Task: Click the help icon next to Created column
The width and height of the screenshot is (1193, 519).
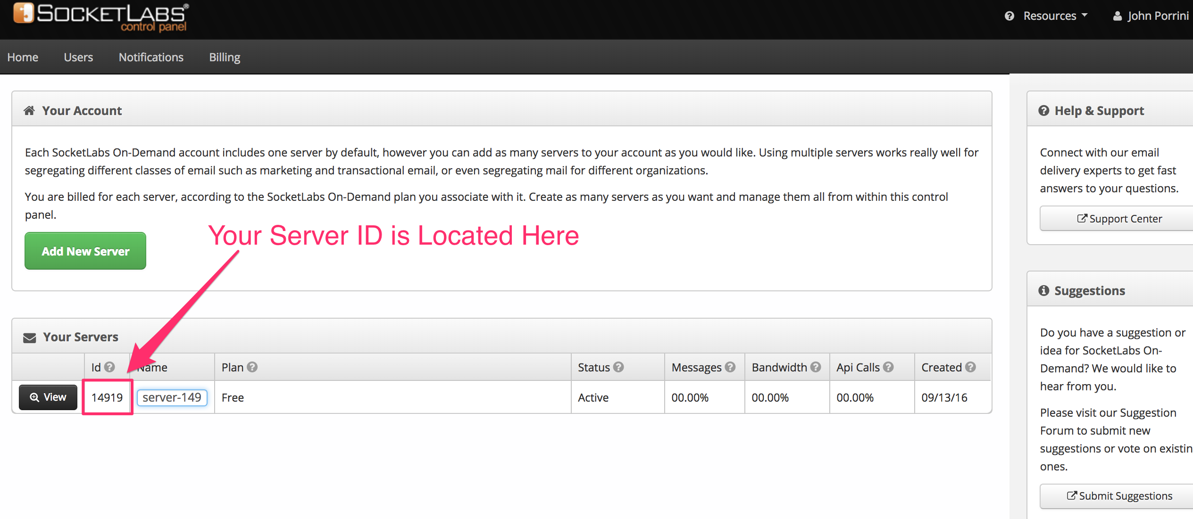Action: click(970, 367)
